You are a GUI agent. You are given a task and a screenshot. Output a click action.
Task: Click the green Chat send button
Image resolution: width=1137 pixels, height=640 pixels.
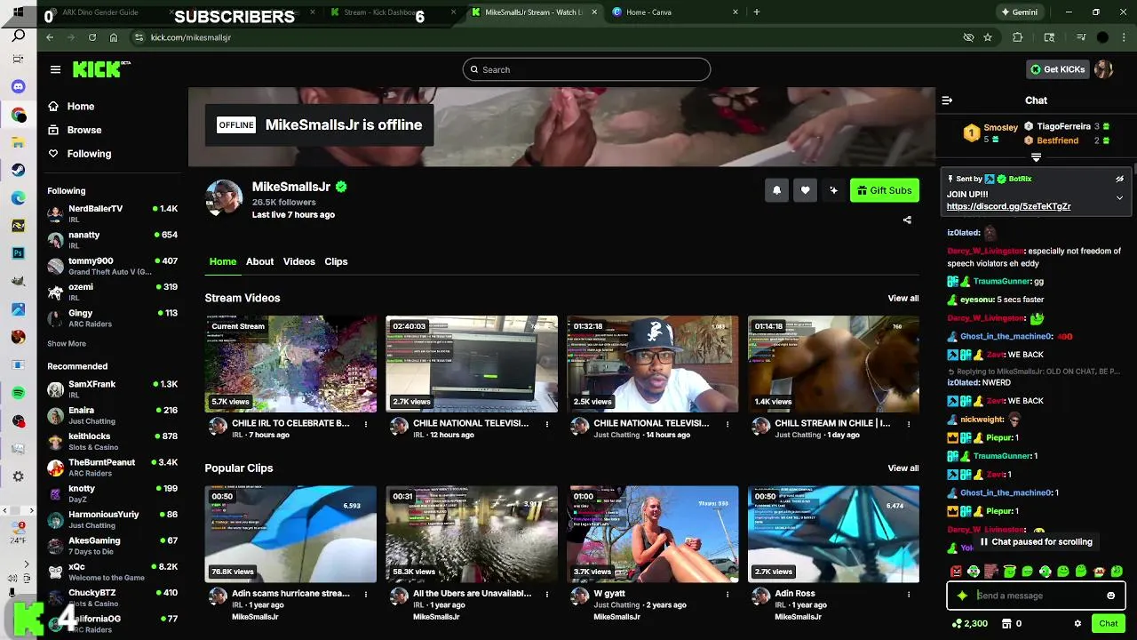pyautogui.click(x=1108, y=624)
